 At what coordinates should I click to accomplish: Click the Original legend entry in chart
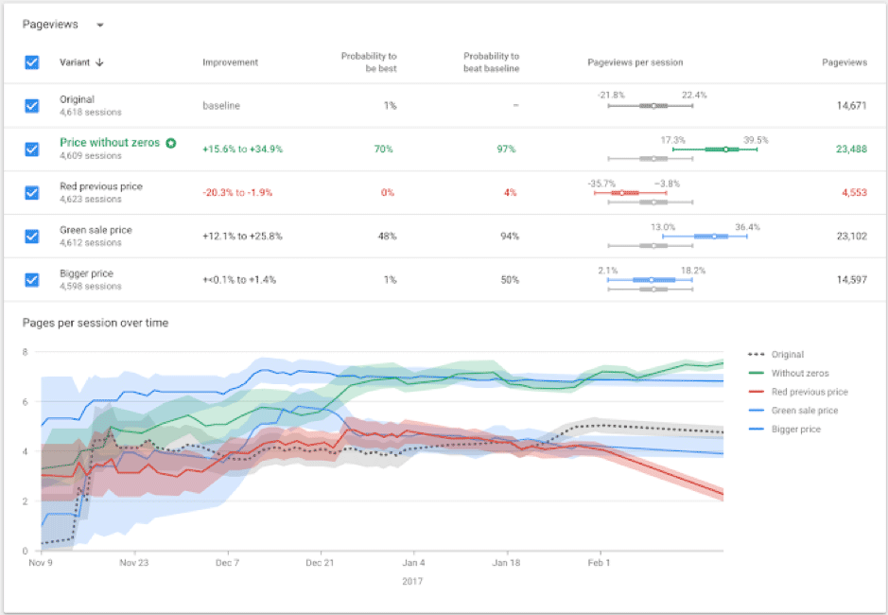787,355
